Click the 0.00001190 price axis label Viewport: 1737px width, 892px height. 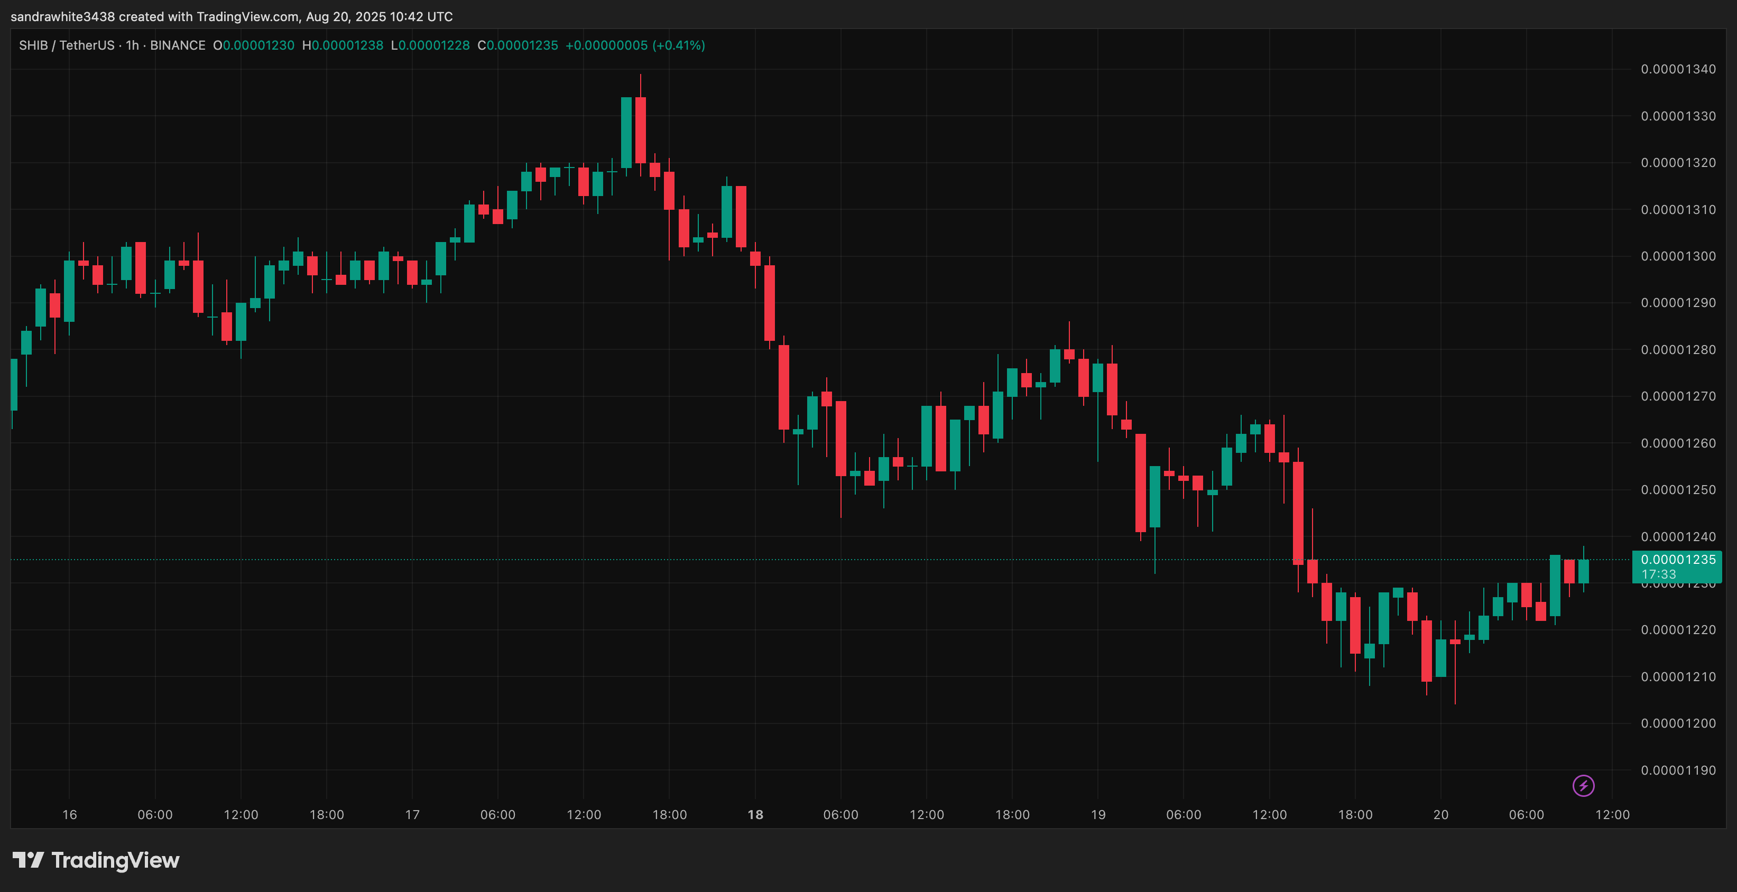[x=1678, y=770]
